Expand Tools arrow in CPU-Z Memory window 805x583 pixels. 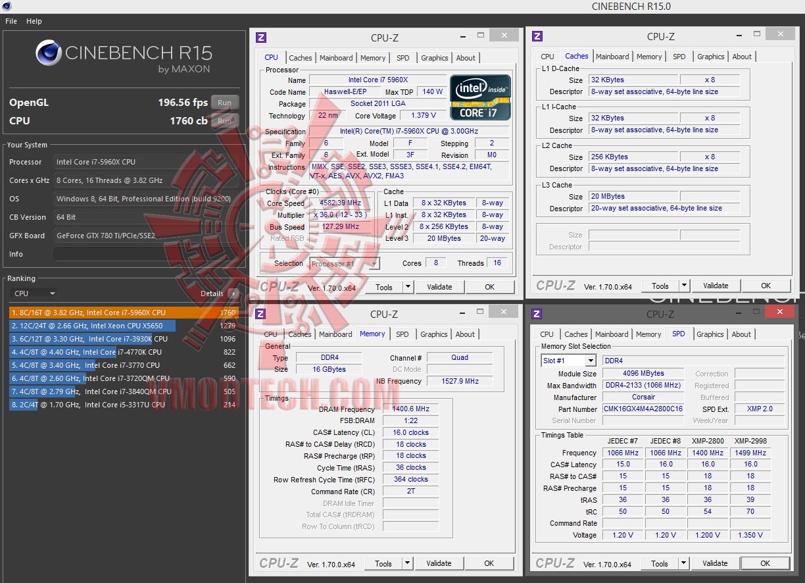click(407, 563)
